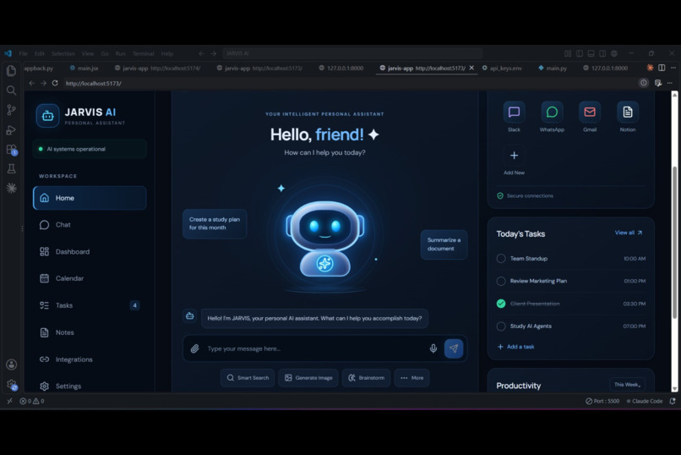Open browser dev tools icon in address bar
The width and height of the screenshot is (681, 455).
[x=658, y=83]
